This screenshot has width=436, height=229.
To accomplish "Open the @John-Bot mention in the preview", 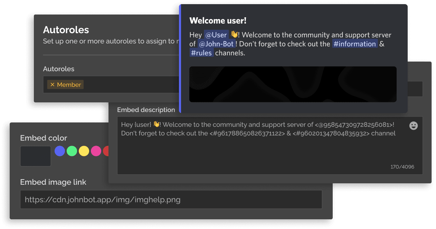I will 217,44.
